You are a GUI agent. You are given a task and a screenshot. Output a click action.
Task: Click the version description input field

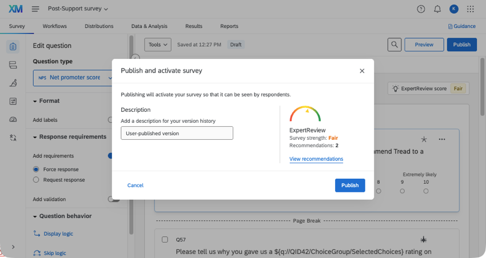[x=177, y=133]
